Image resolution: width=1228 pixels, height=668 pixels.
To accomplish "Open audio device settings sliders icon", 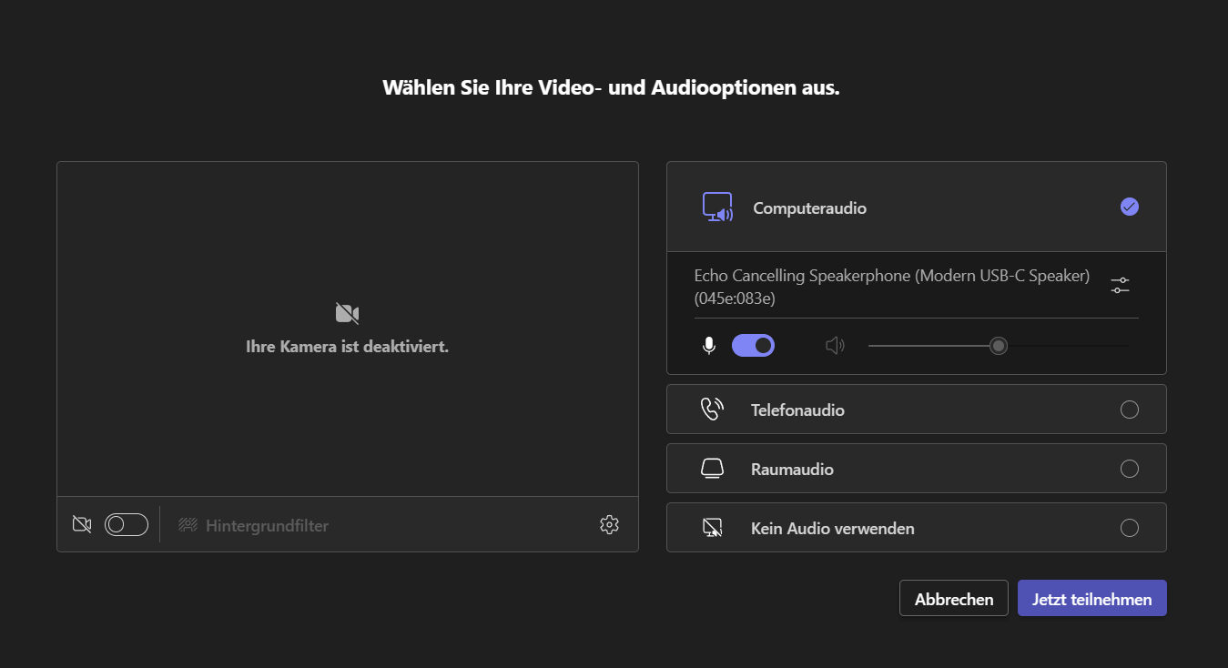I will coord(1120,285).
